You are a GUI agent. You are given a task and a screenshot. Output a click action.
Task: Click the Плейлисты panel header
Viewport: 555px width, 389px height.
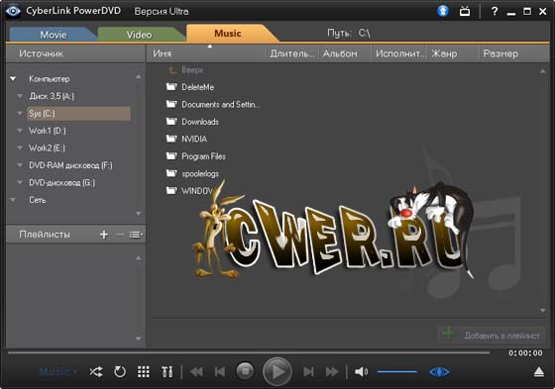pyautogui.click(x=45, y=235)
